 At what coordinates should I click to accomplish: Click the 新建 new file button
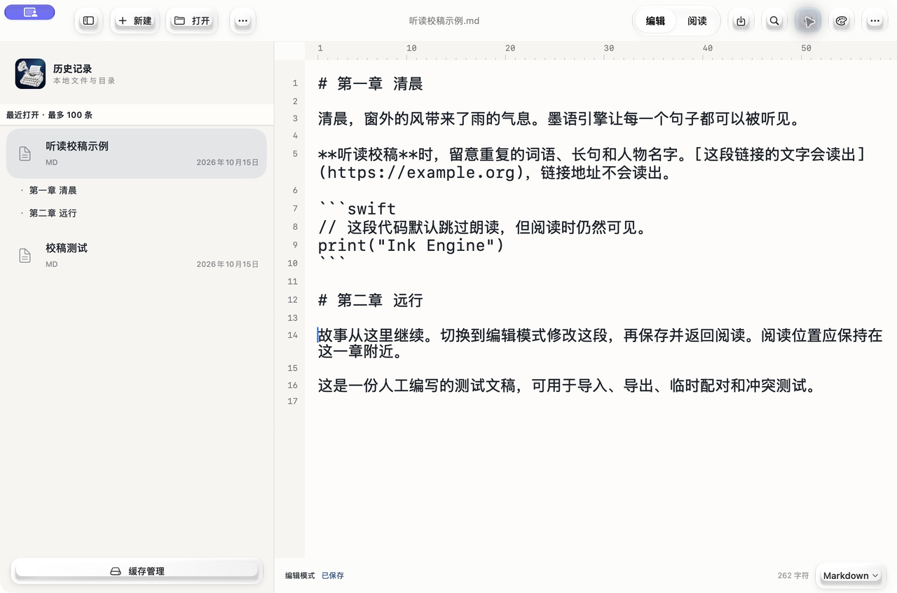click(135, 21)
